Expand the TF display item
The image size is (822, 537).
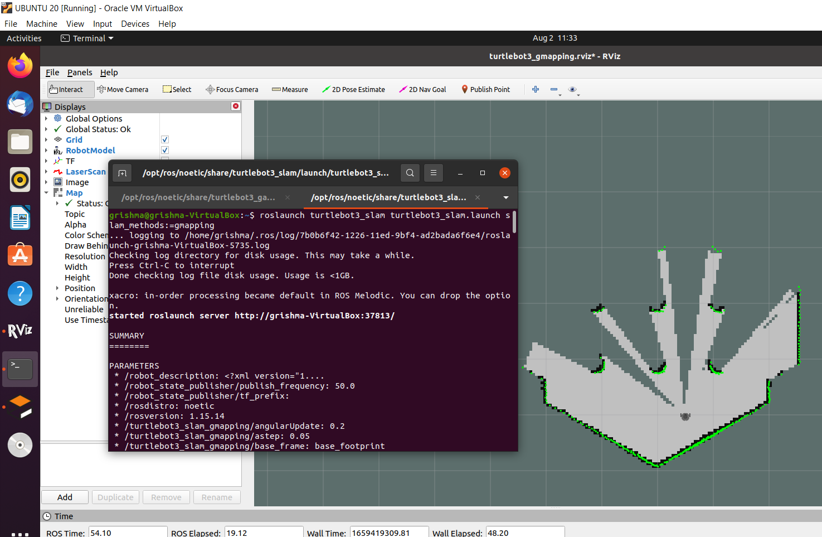pos(46,161)
